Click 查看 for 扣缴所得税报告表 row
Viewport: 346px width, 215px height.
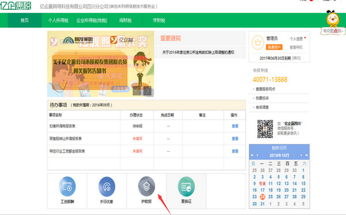point(235,126)
